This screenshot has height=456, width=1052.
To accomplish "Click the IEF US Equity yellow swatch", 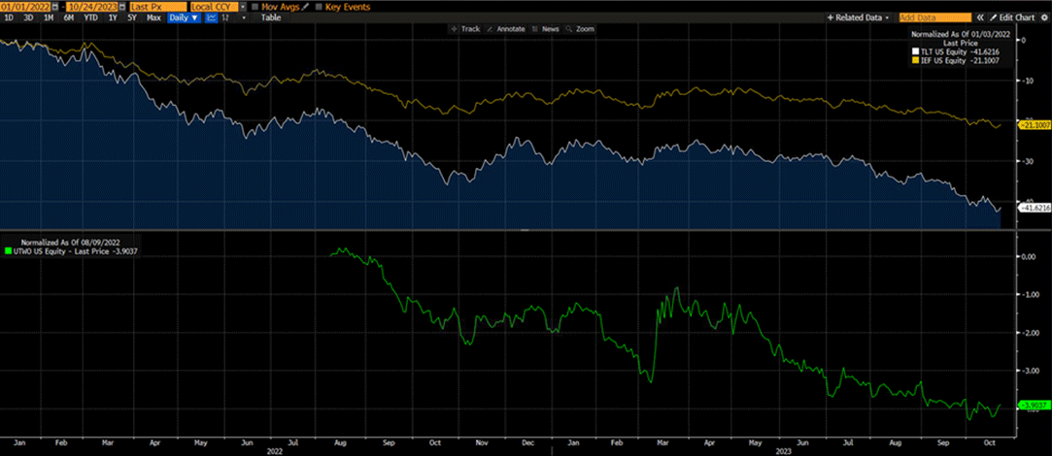I will click(915, 61).
